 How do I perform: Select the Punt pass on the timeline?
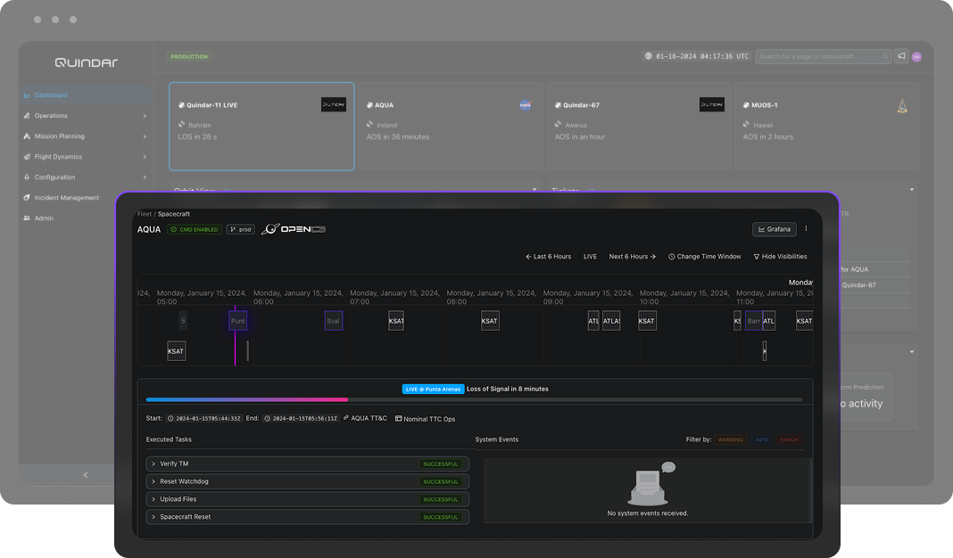pos(237,321)
